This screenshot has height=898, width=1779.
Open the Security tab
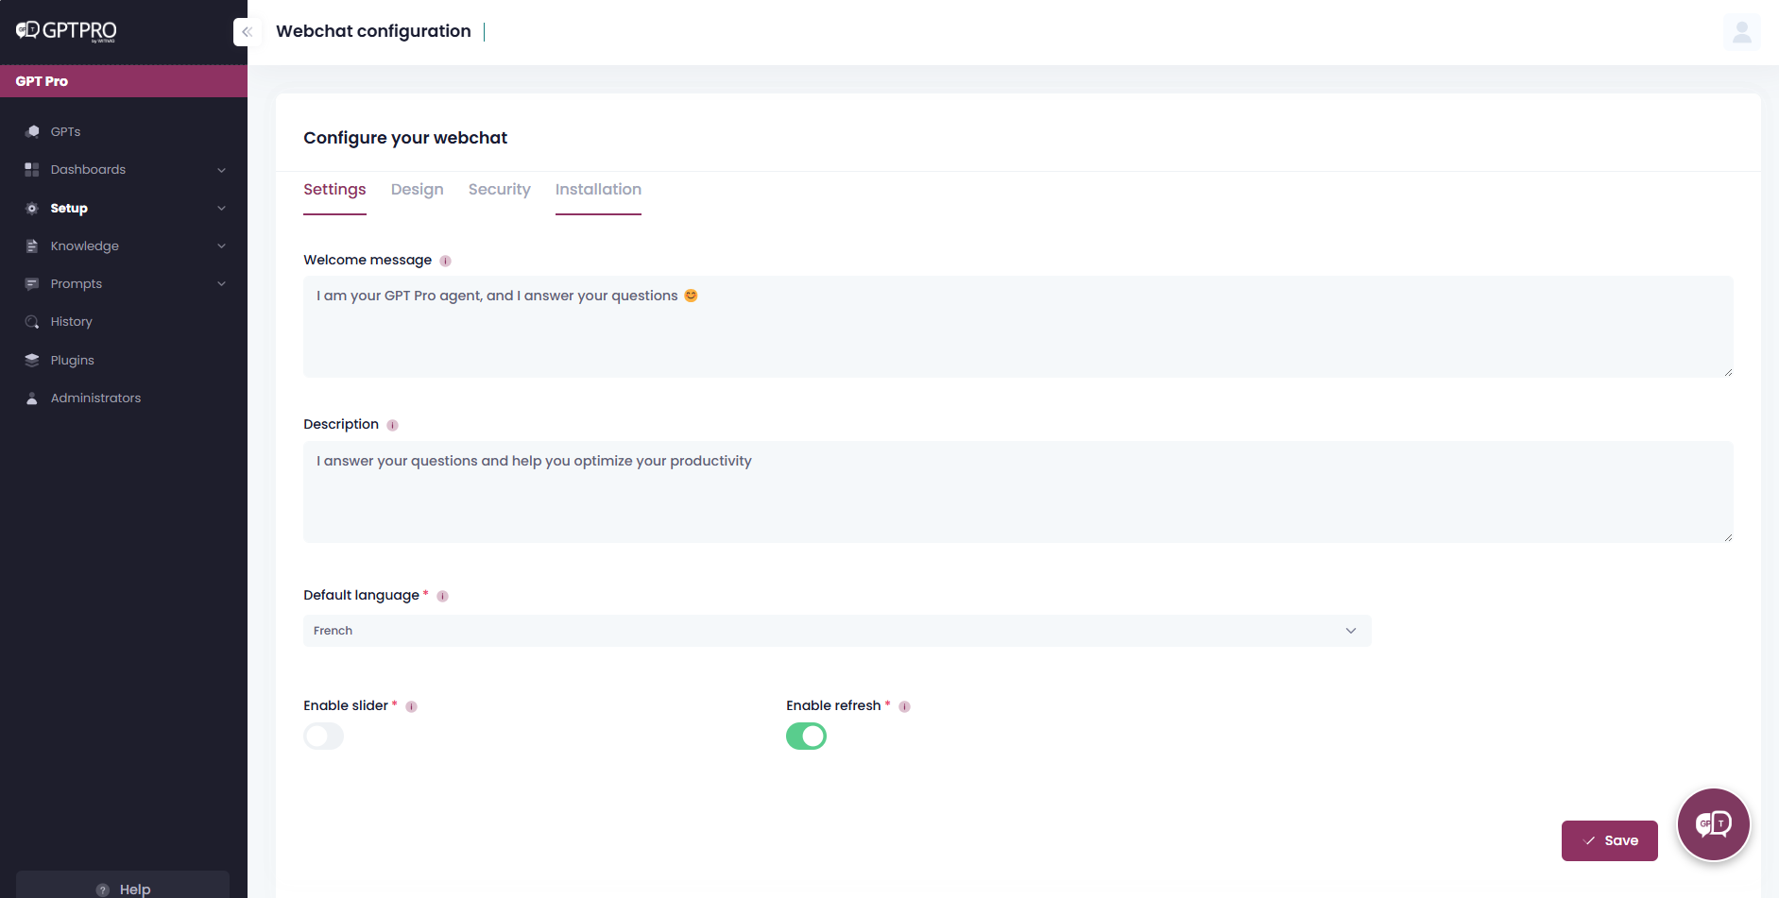[499, 189]
